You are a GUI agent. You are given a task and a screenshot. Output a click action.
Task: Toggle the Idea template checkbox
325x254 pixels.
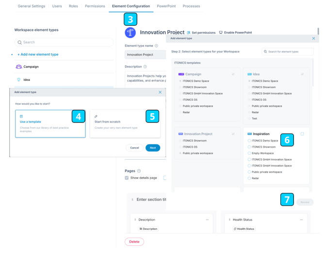tap(302, 74)
